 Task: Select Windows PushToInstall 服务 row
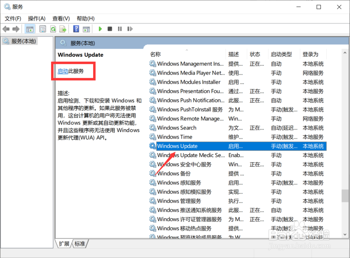coord(238,110)
